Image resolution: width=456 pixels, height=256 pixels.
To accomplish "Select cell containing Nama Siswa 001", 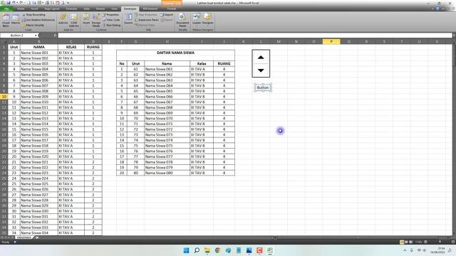I will pos(39,53).
